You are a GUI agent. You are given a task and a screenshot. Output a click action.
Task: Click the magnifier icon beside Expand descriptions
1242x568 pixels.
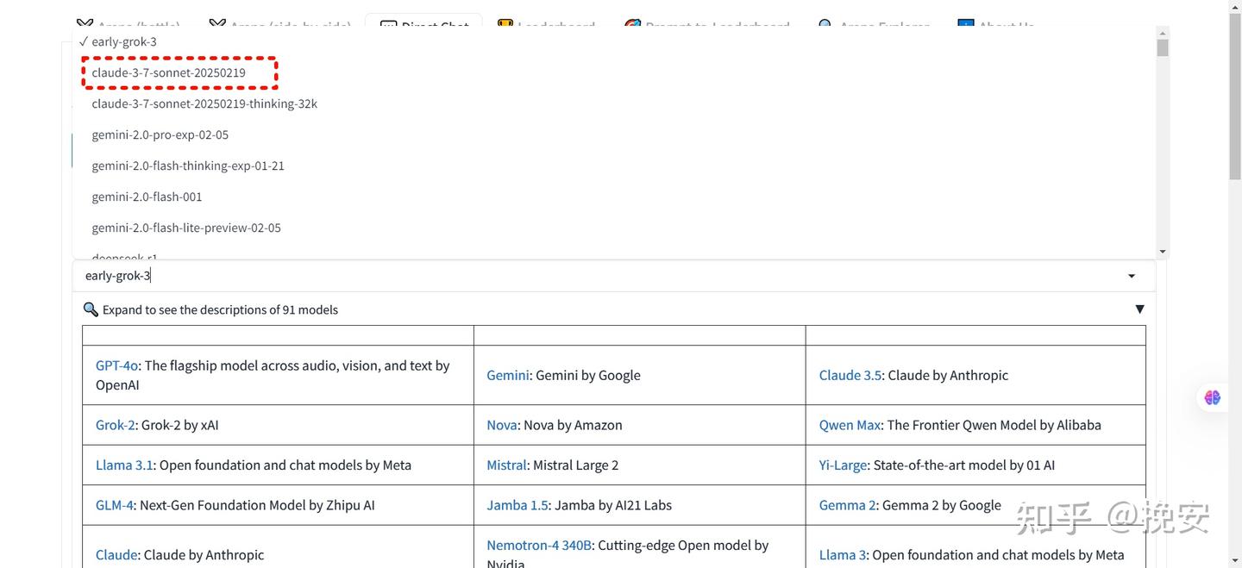click(x=91, y=309)
